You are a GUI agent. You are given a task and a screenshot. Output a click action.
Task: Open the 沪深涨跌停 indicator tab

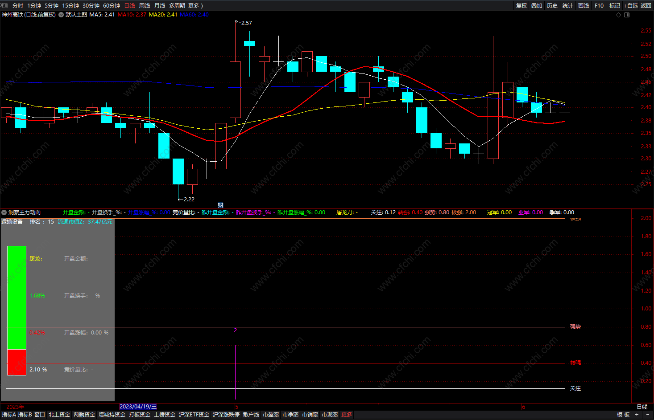(x=226, y=415)
